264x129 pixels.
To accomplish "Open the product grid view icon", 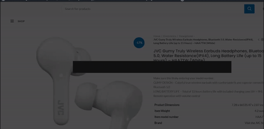I will 262,40.
